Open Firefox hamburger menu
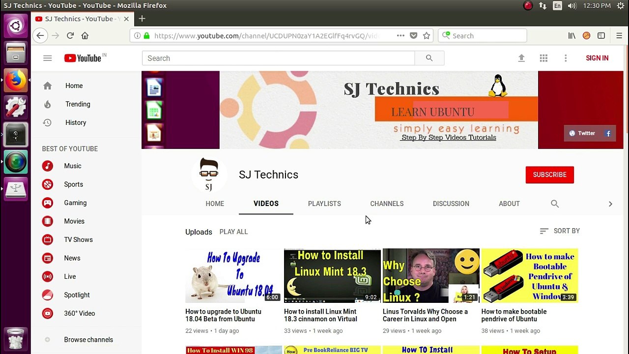 pos(619,35)
